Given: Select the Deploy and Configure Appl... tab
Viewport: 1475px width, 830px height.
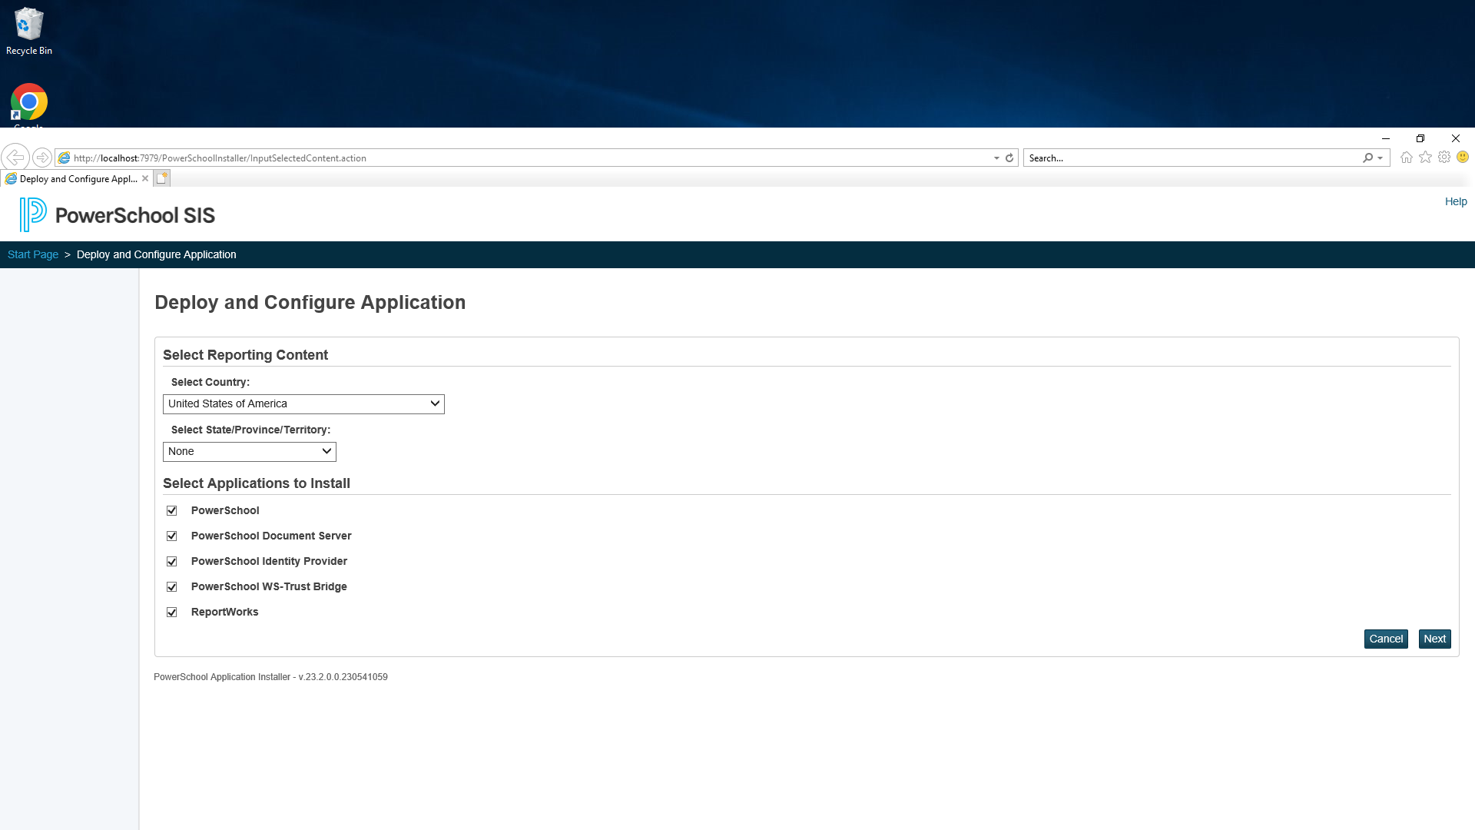Looking at the screenshot, I should [x=77, y=178].
